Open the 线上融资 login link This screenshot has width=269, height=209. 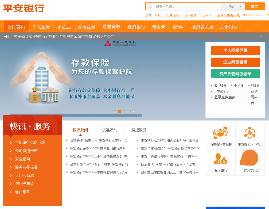[x=220, y=85]
